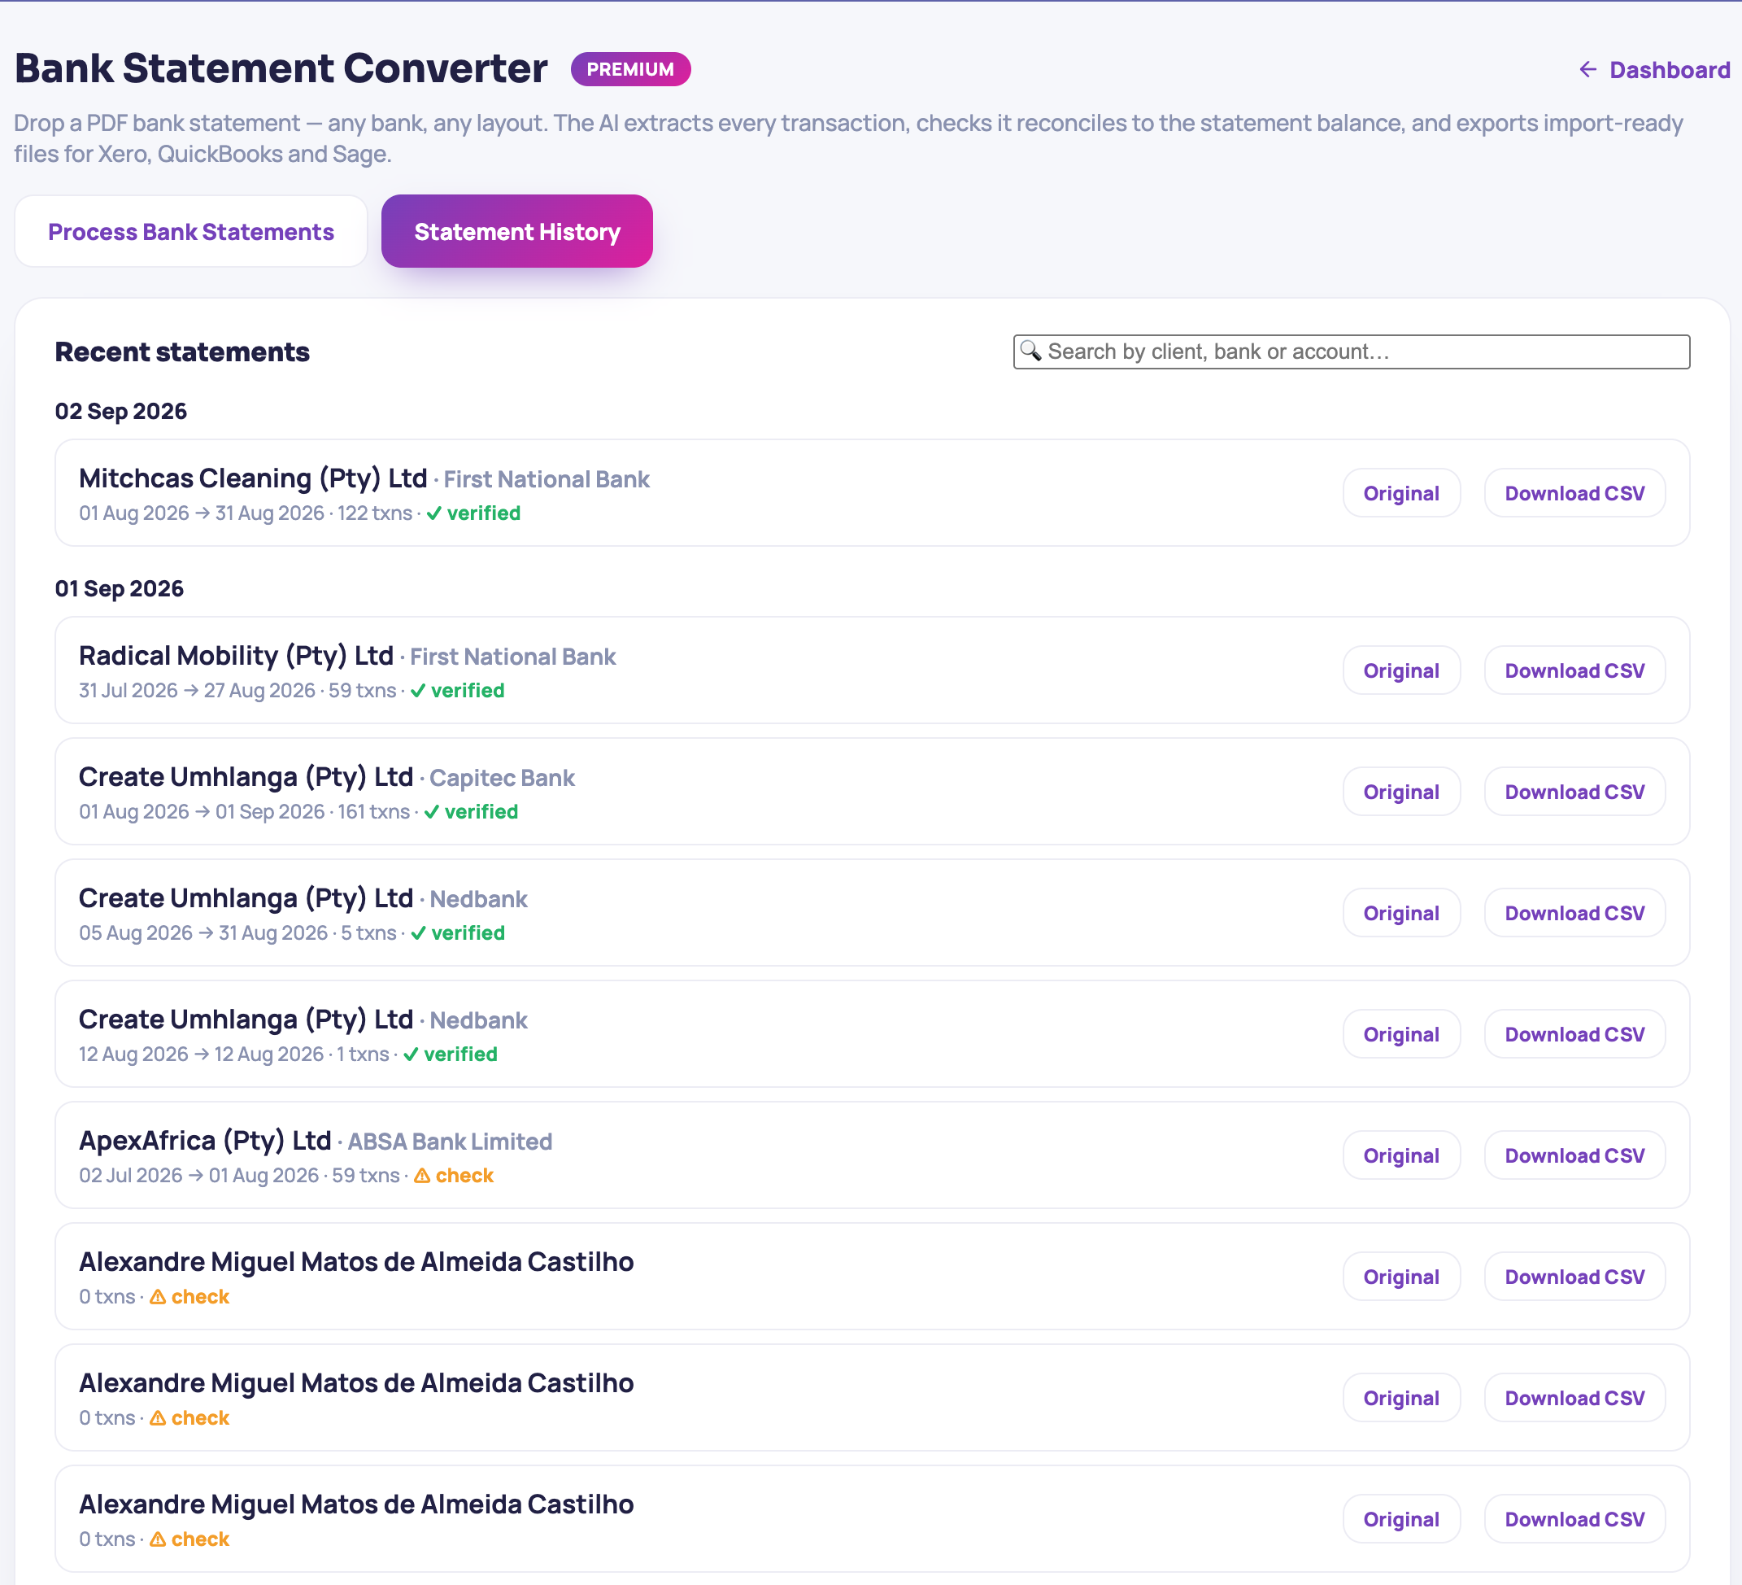This screenshot has height=1585, width=1742.
Task: Click the ApexAfrica check warning icon
Action: point(421,1176)
